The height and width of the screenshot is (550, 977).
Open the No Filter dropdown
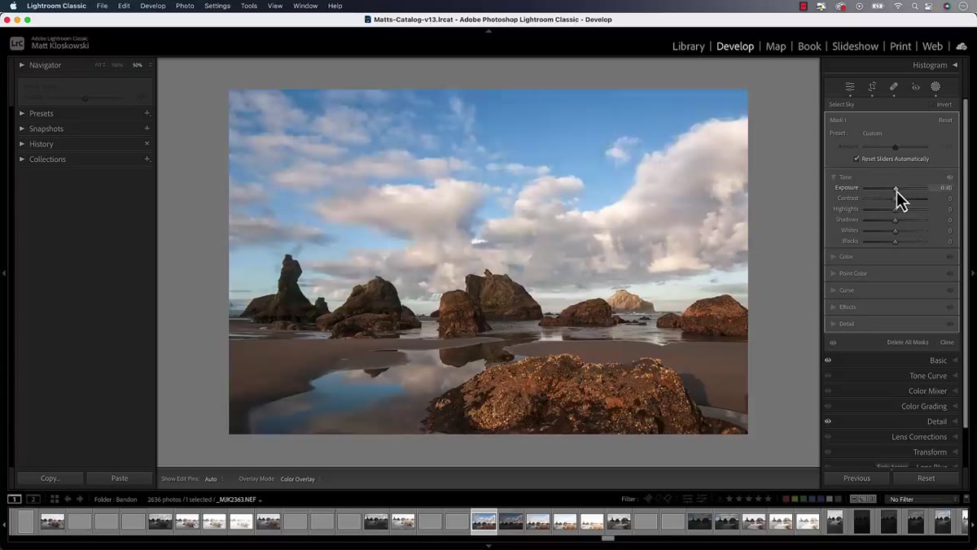coord(922,499)
